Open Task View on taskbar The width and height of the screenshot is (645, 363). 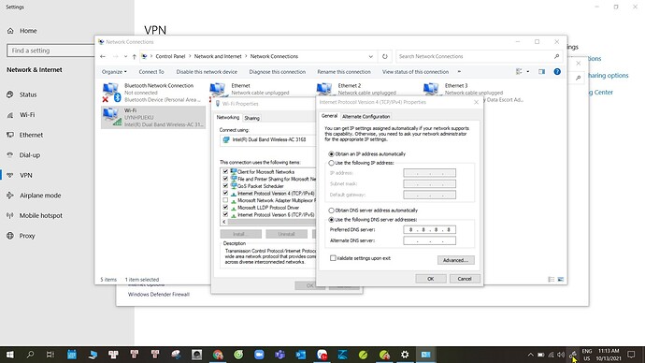click(50, 355)
